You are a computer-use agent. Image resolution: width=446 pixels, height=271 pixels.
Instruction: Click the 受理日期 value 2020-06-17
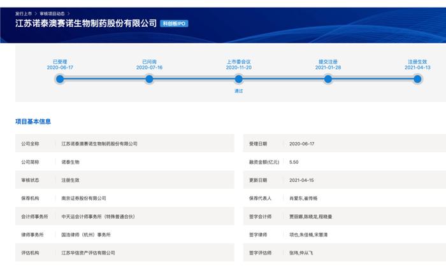pyautogui.click(x=302, y=143)
